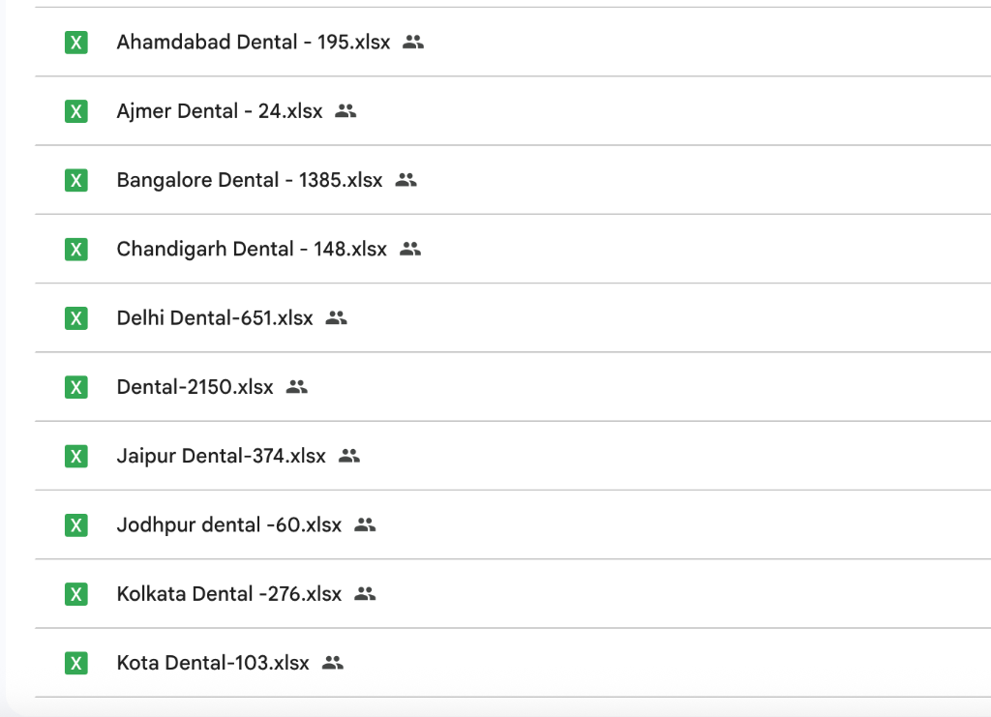Click the Excel icon beside Ahamdabad Dental file
The width and height of the screenshot is (991, 717).
click(75, 43)
